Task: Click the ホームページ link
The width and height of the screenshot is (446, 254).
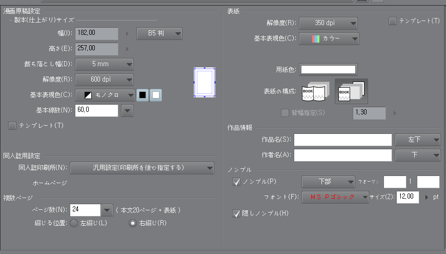Action: click(x=50, y=183)
